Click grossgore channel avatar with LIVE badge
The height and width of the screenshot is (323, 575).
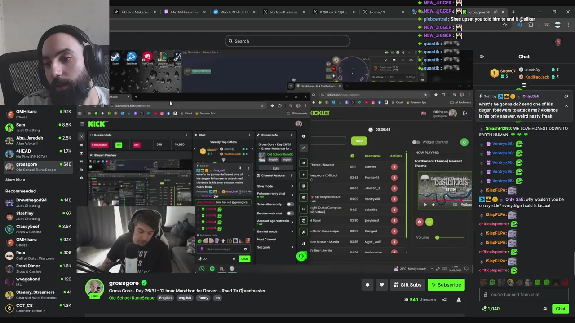coord(95,289)
